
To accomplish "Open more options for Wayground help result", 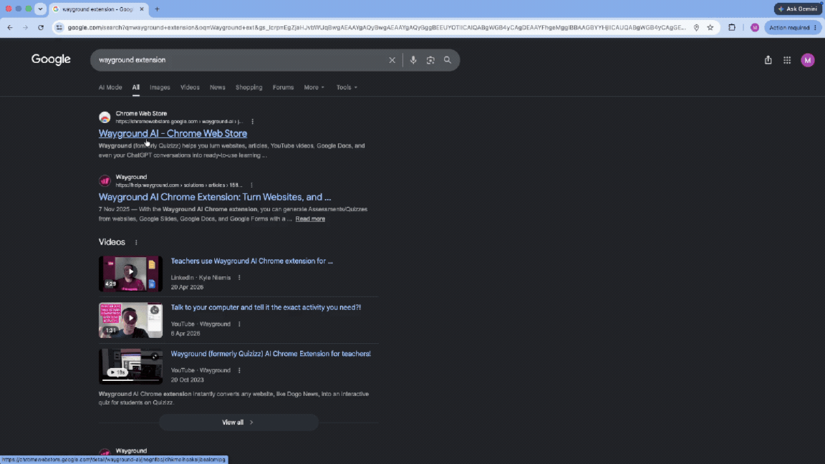I will pos(251,185).
